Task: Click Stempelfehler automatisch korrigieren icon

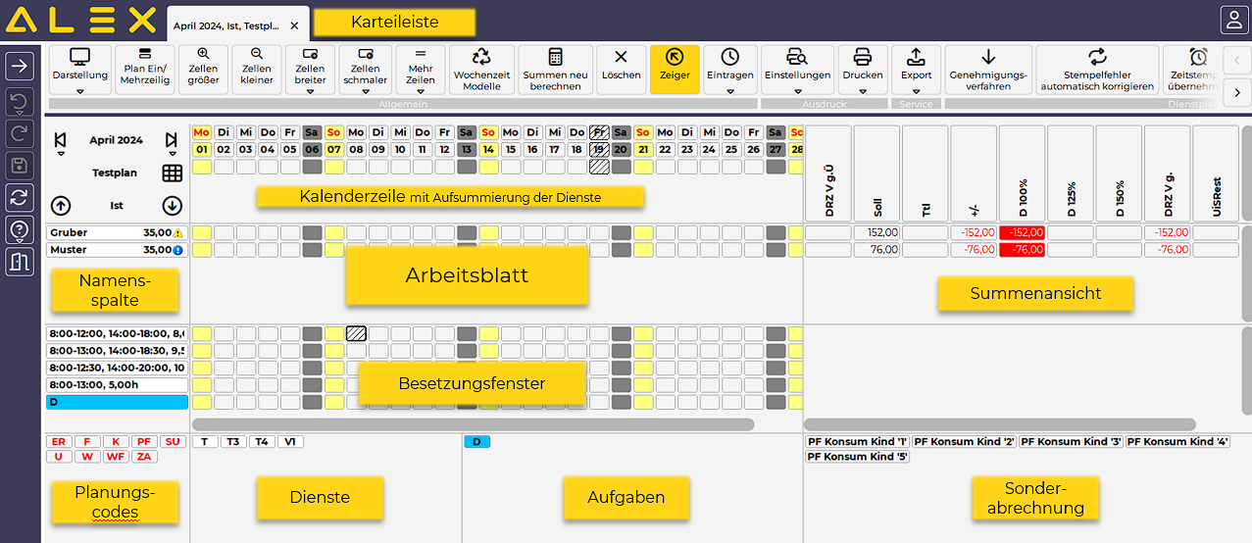Action: pyautogui.click(x=1097, y=57)
